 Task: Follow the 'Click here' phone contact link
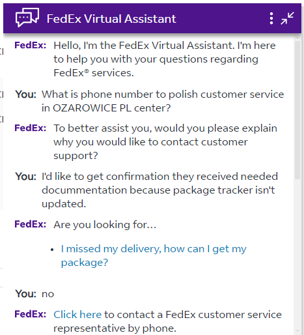[x=77, y=314]
